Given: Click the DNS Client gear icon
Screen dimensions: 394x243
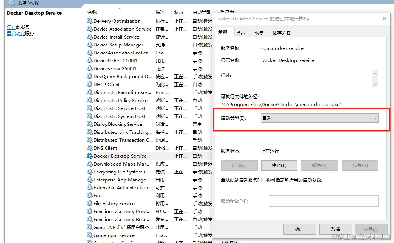Looking at the screenshot, I should (89, 148).
